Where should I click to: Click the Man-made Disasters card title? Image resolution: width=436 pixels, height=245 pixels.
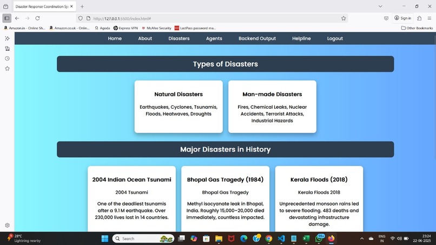272,94
